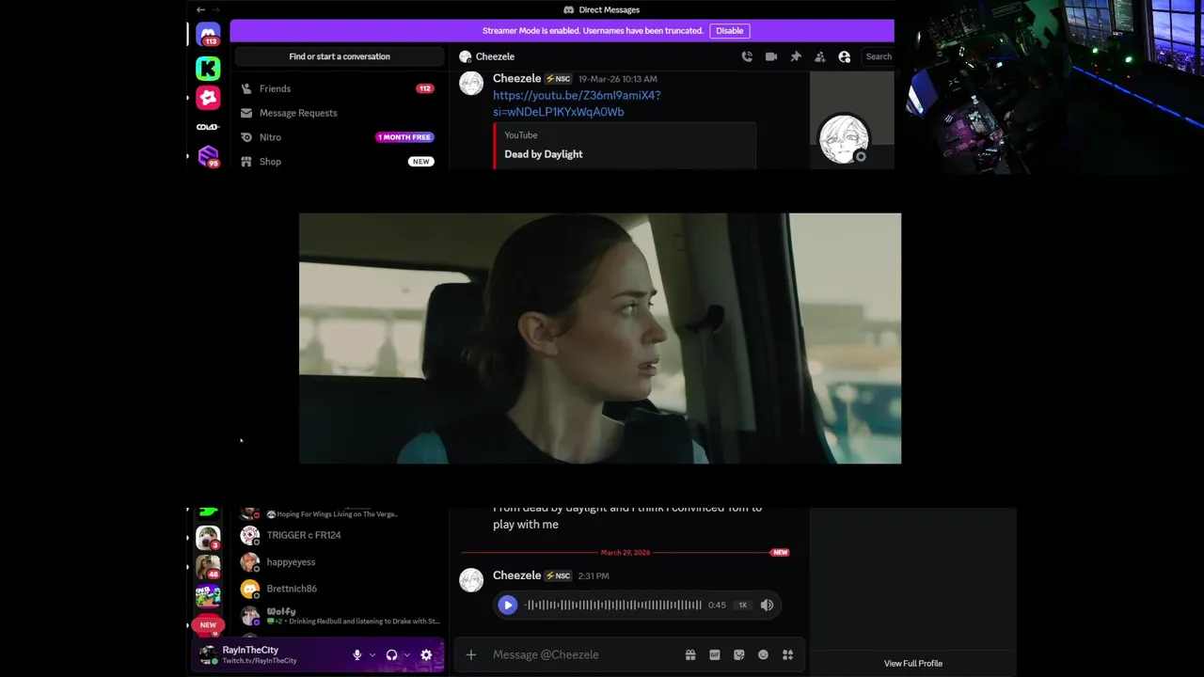1204x677 pixels.
Task: Open the attachment plus button
Action: point(471,654)
